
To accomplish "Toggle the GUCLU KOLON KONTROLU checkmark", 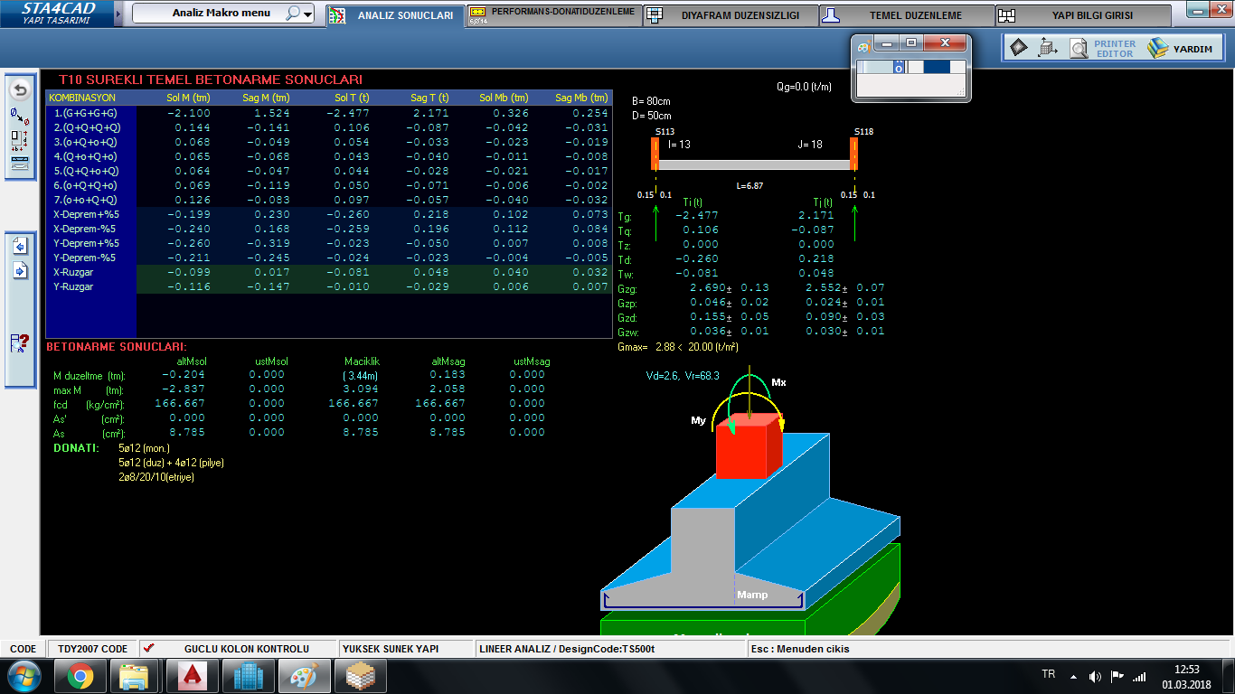I will point(149,648).
